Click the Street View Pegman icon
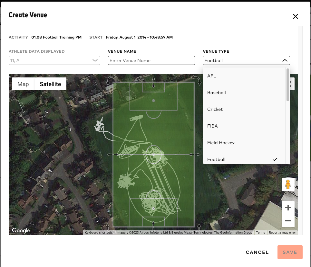Image resolution: width=311 pixels, height=267 pixels. coord(288,184)
